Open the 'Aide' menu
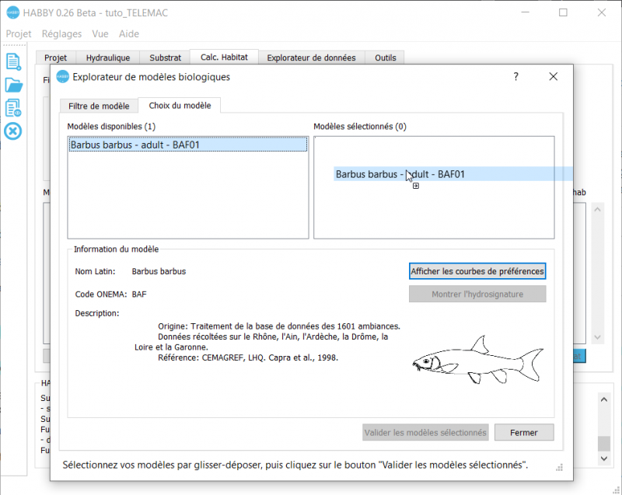The image size is (622, 495). [129, 33]
